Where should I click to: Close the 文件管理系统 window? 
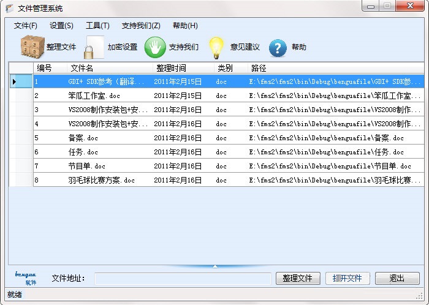(x=411, y=6)
